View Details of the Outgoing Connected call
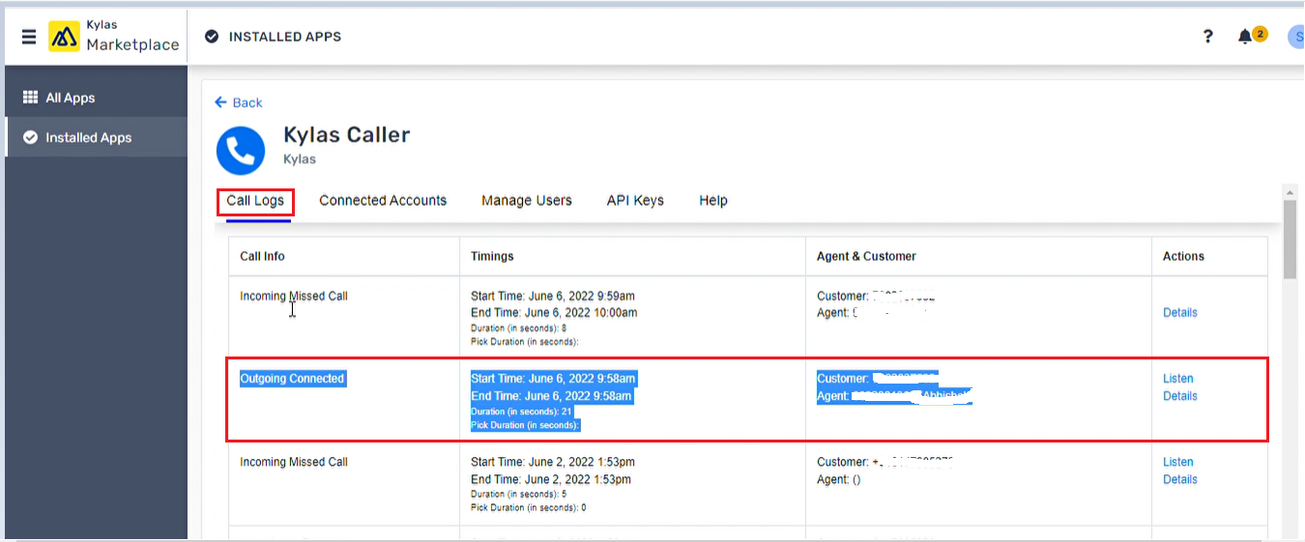 coord(1179,396)
